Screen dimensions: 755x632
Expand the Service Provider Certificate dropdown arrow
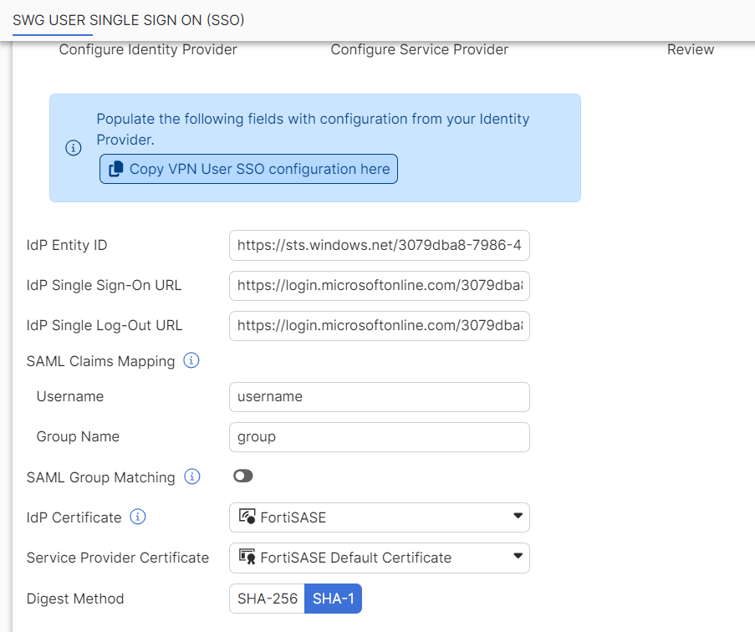click(x=518, y=557)
